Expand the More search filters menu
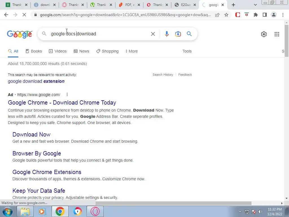This screenshot has height=217, width=289. [x=132, y=51]
